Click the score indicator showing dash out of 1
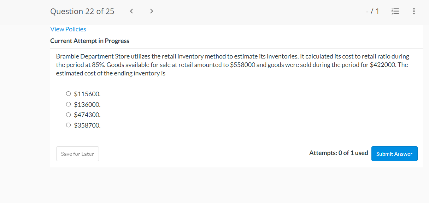The image size is (429, 203). 373,11
